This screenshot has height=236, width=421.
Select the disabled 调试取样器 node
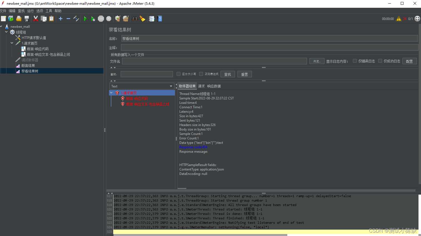[30, 60]
